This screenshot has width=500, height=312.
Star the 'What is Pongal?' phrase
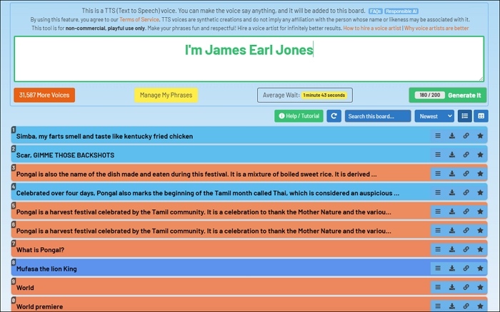[x=480, y=249]
